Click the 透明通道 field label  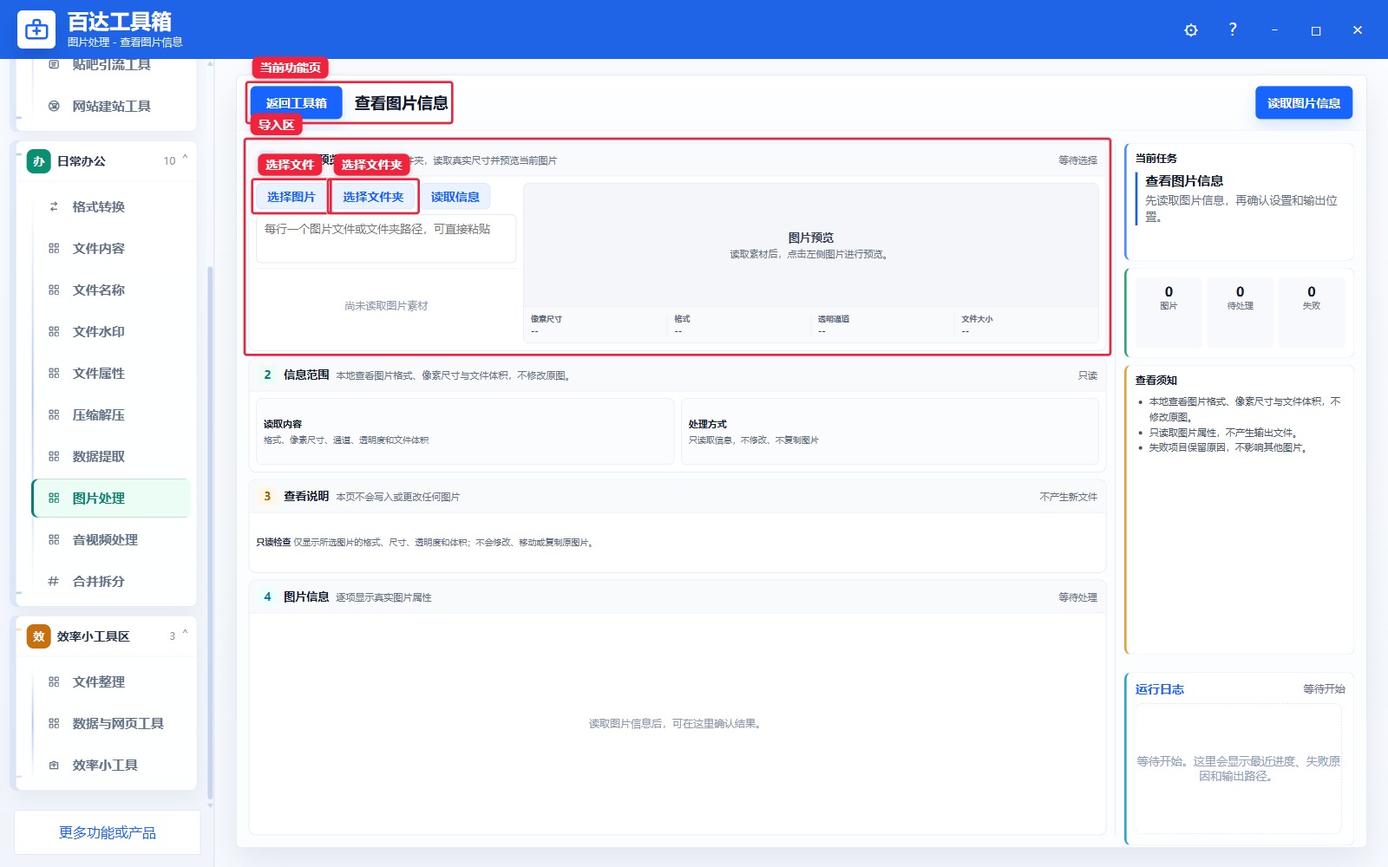coord(834,319)
